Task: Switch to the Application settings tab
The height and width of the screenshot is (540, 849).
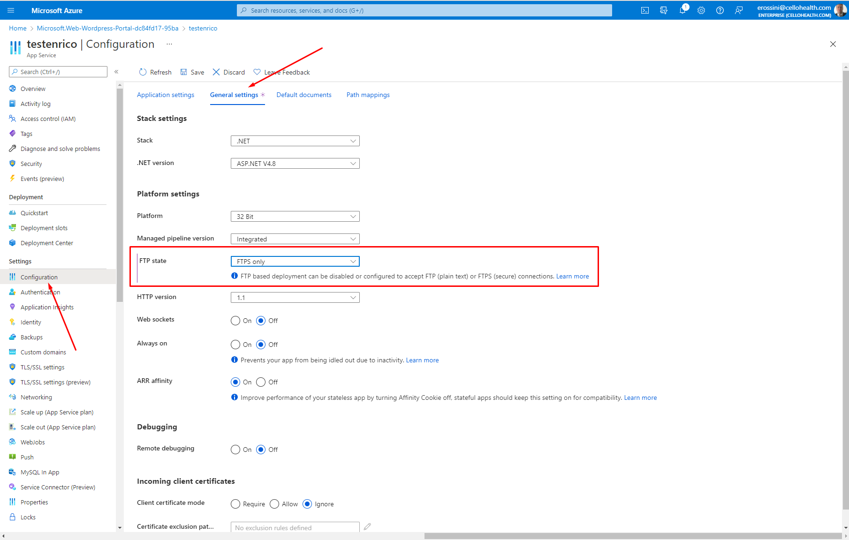Action: [x=166, y=95]
